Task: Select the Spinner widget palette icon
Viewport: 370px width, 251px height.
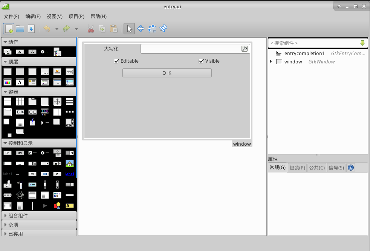Action: [20, 195]
